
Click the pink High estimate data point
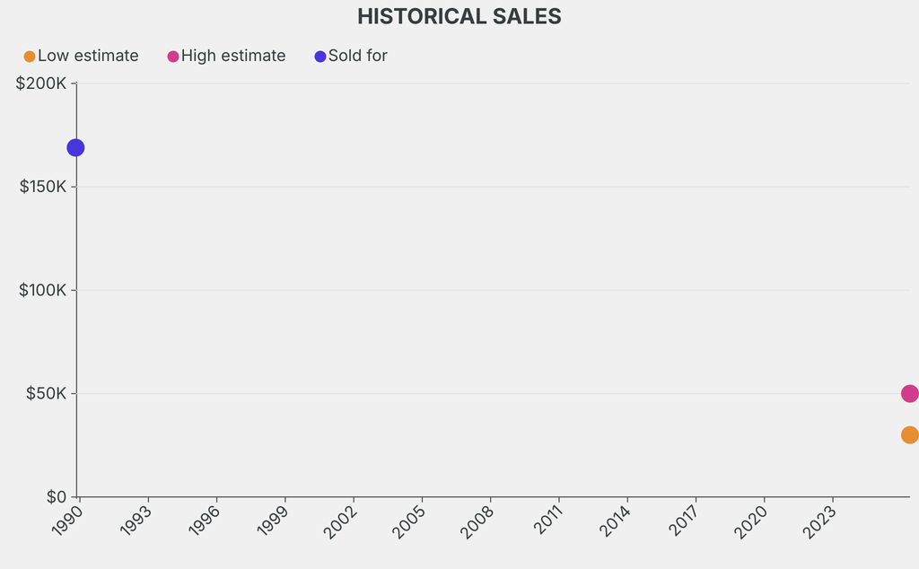(x=910, y=393)
